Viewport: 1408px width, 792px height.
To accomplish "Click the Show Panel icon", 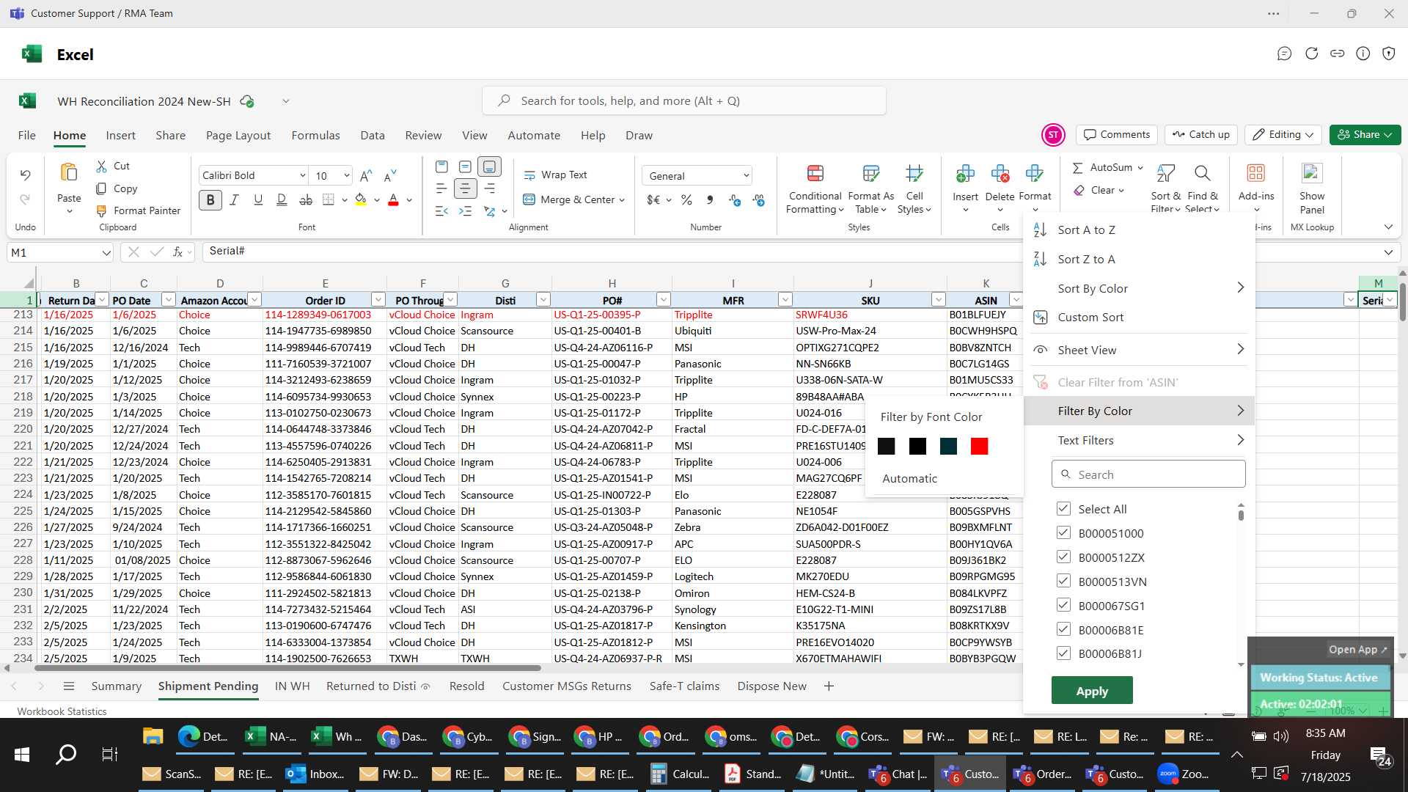I will (1312, 173).
